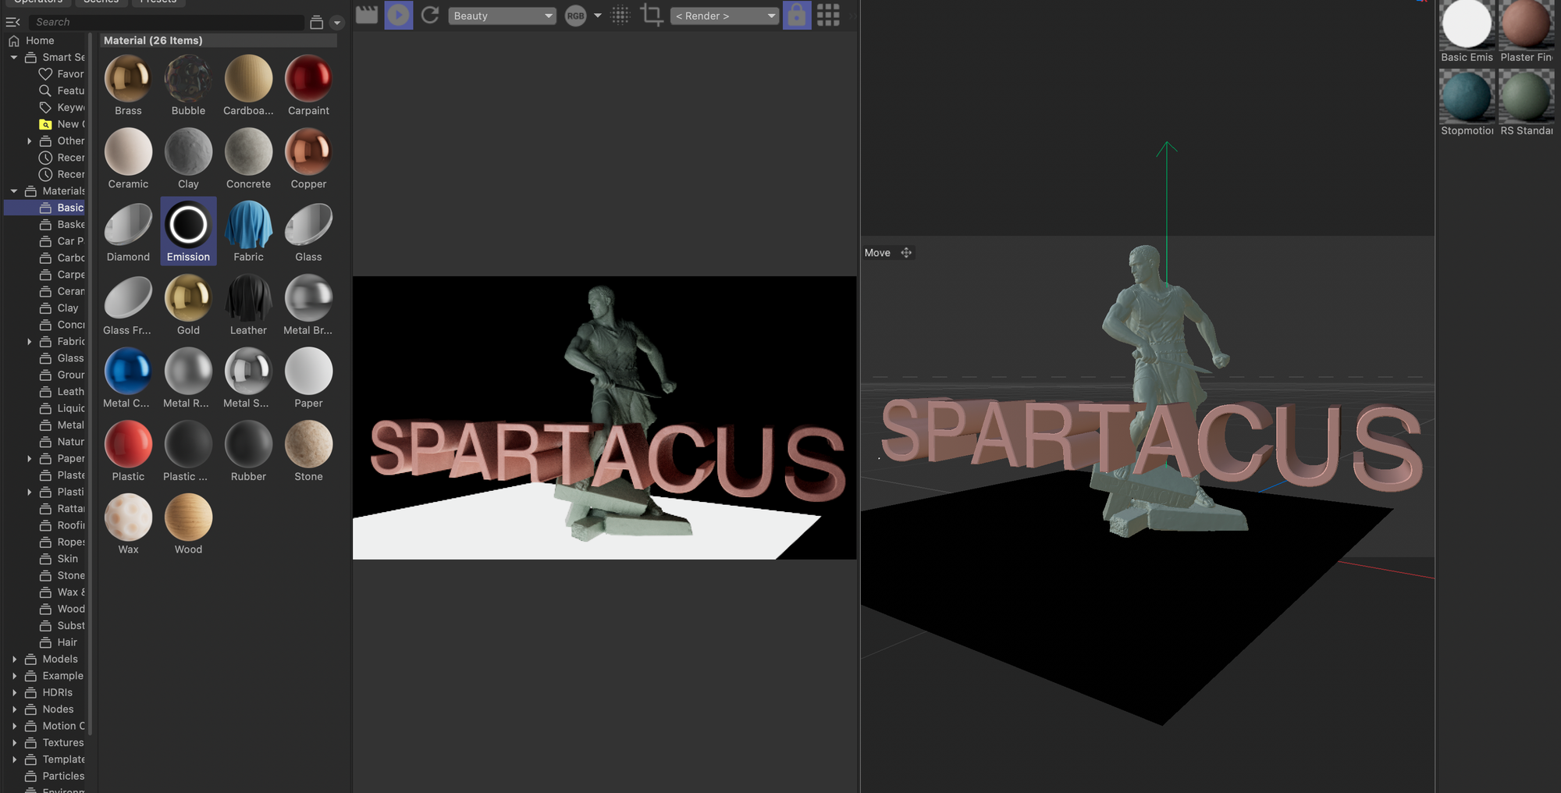Start the interactive preview render
Viewport: 1561px width, 793px height.
coord(398,15)
